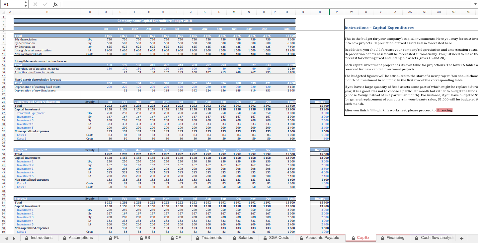Open the insert function fx button
This screenshot has height=243, width=478.
click(x=56, y=4)
